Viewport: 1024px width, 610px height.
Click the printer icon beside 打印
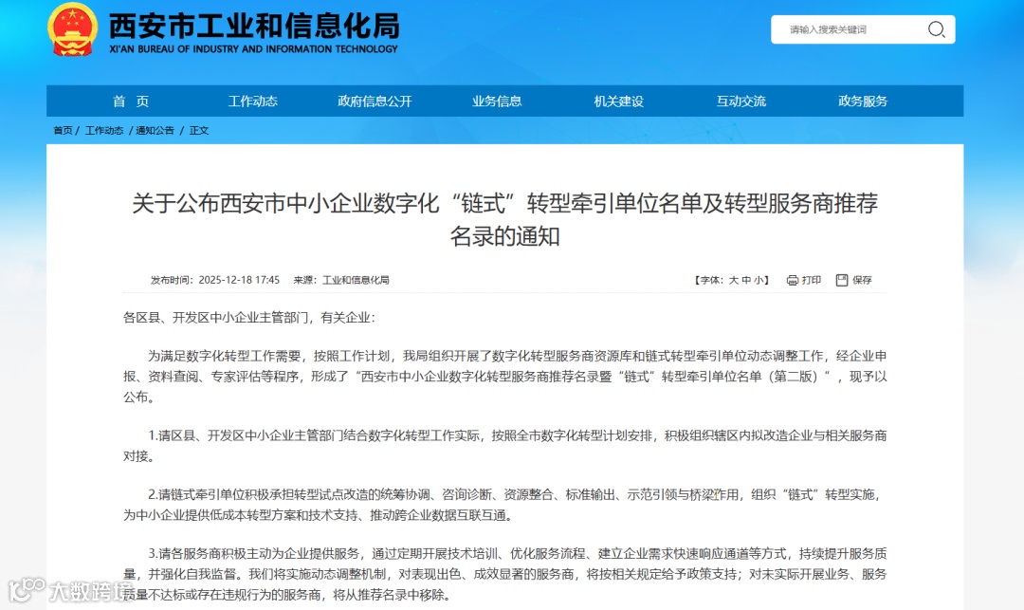(x=792, y=280)
